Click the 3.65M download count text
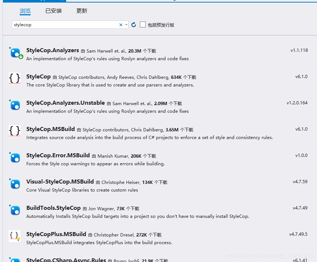Screen dimensions: 317x262 pyautogui.click(x=172, y=130)
